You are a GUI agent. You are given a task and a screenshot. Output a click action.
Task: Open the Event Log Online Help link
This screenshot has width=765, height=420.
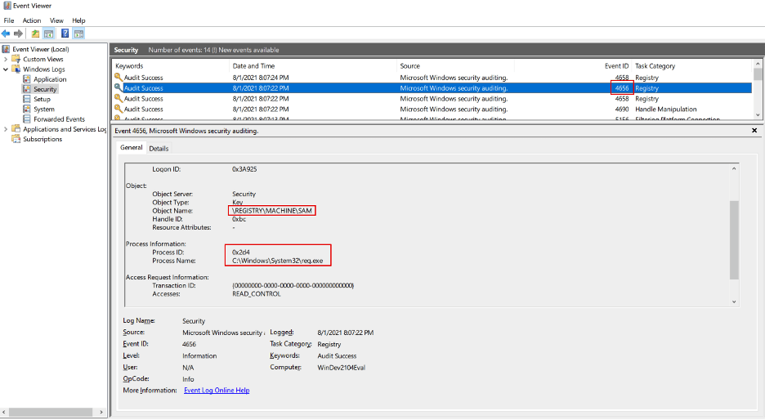(217, 391)
